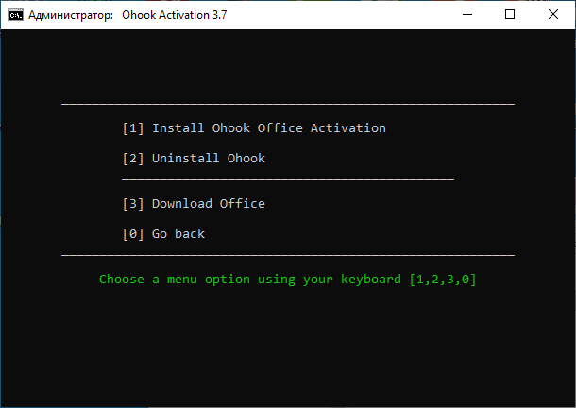The width and height of the screenshot is (576, 408).
Task: Click the [1,2,3,0] key list in prompt
Action: [443, 280]
